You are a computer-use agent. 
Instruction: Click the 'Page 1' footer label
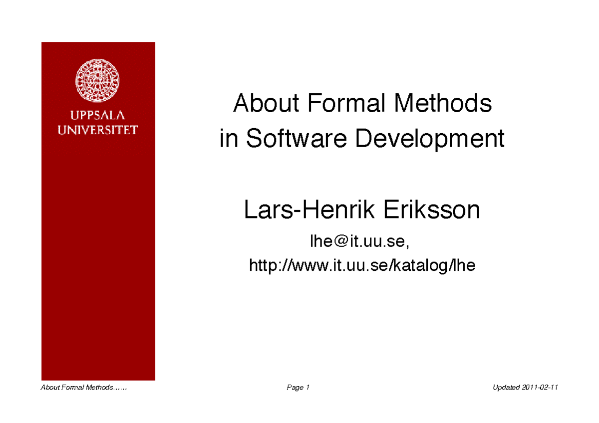(x=298, y=387)
